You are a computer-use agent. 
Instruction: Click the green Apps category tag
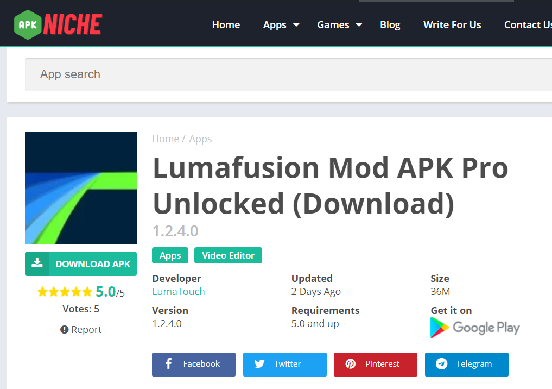(x=170, y=255)
